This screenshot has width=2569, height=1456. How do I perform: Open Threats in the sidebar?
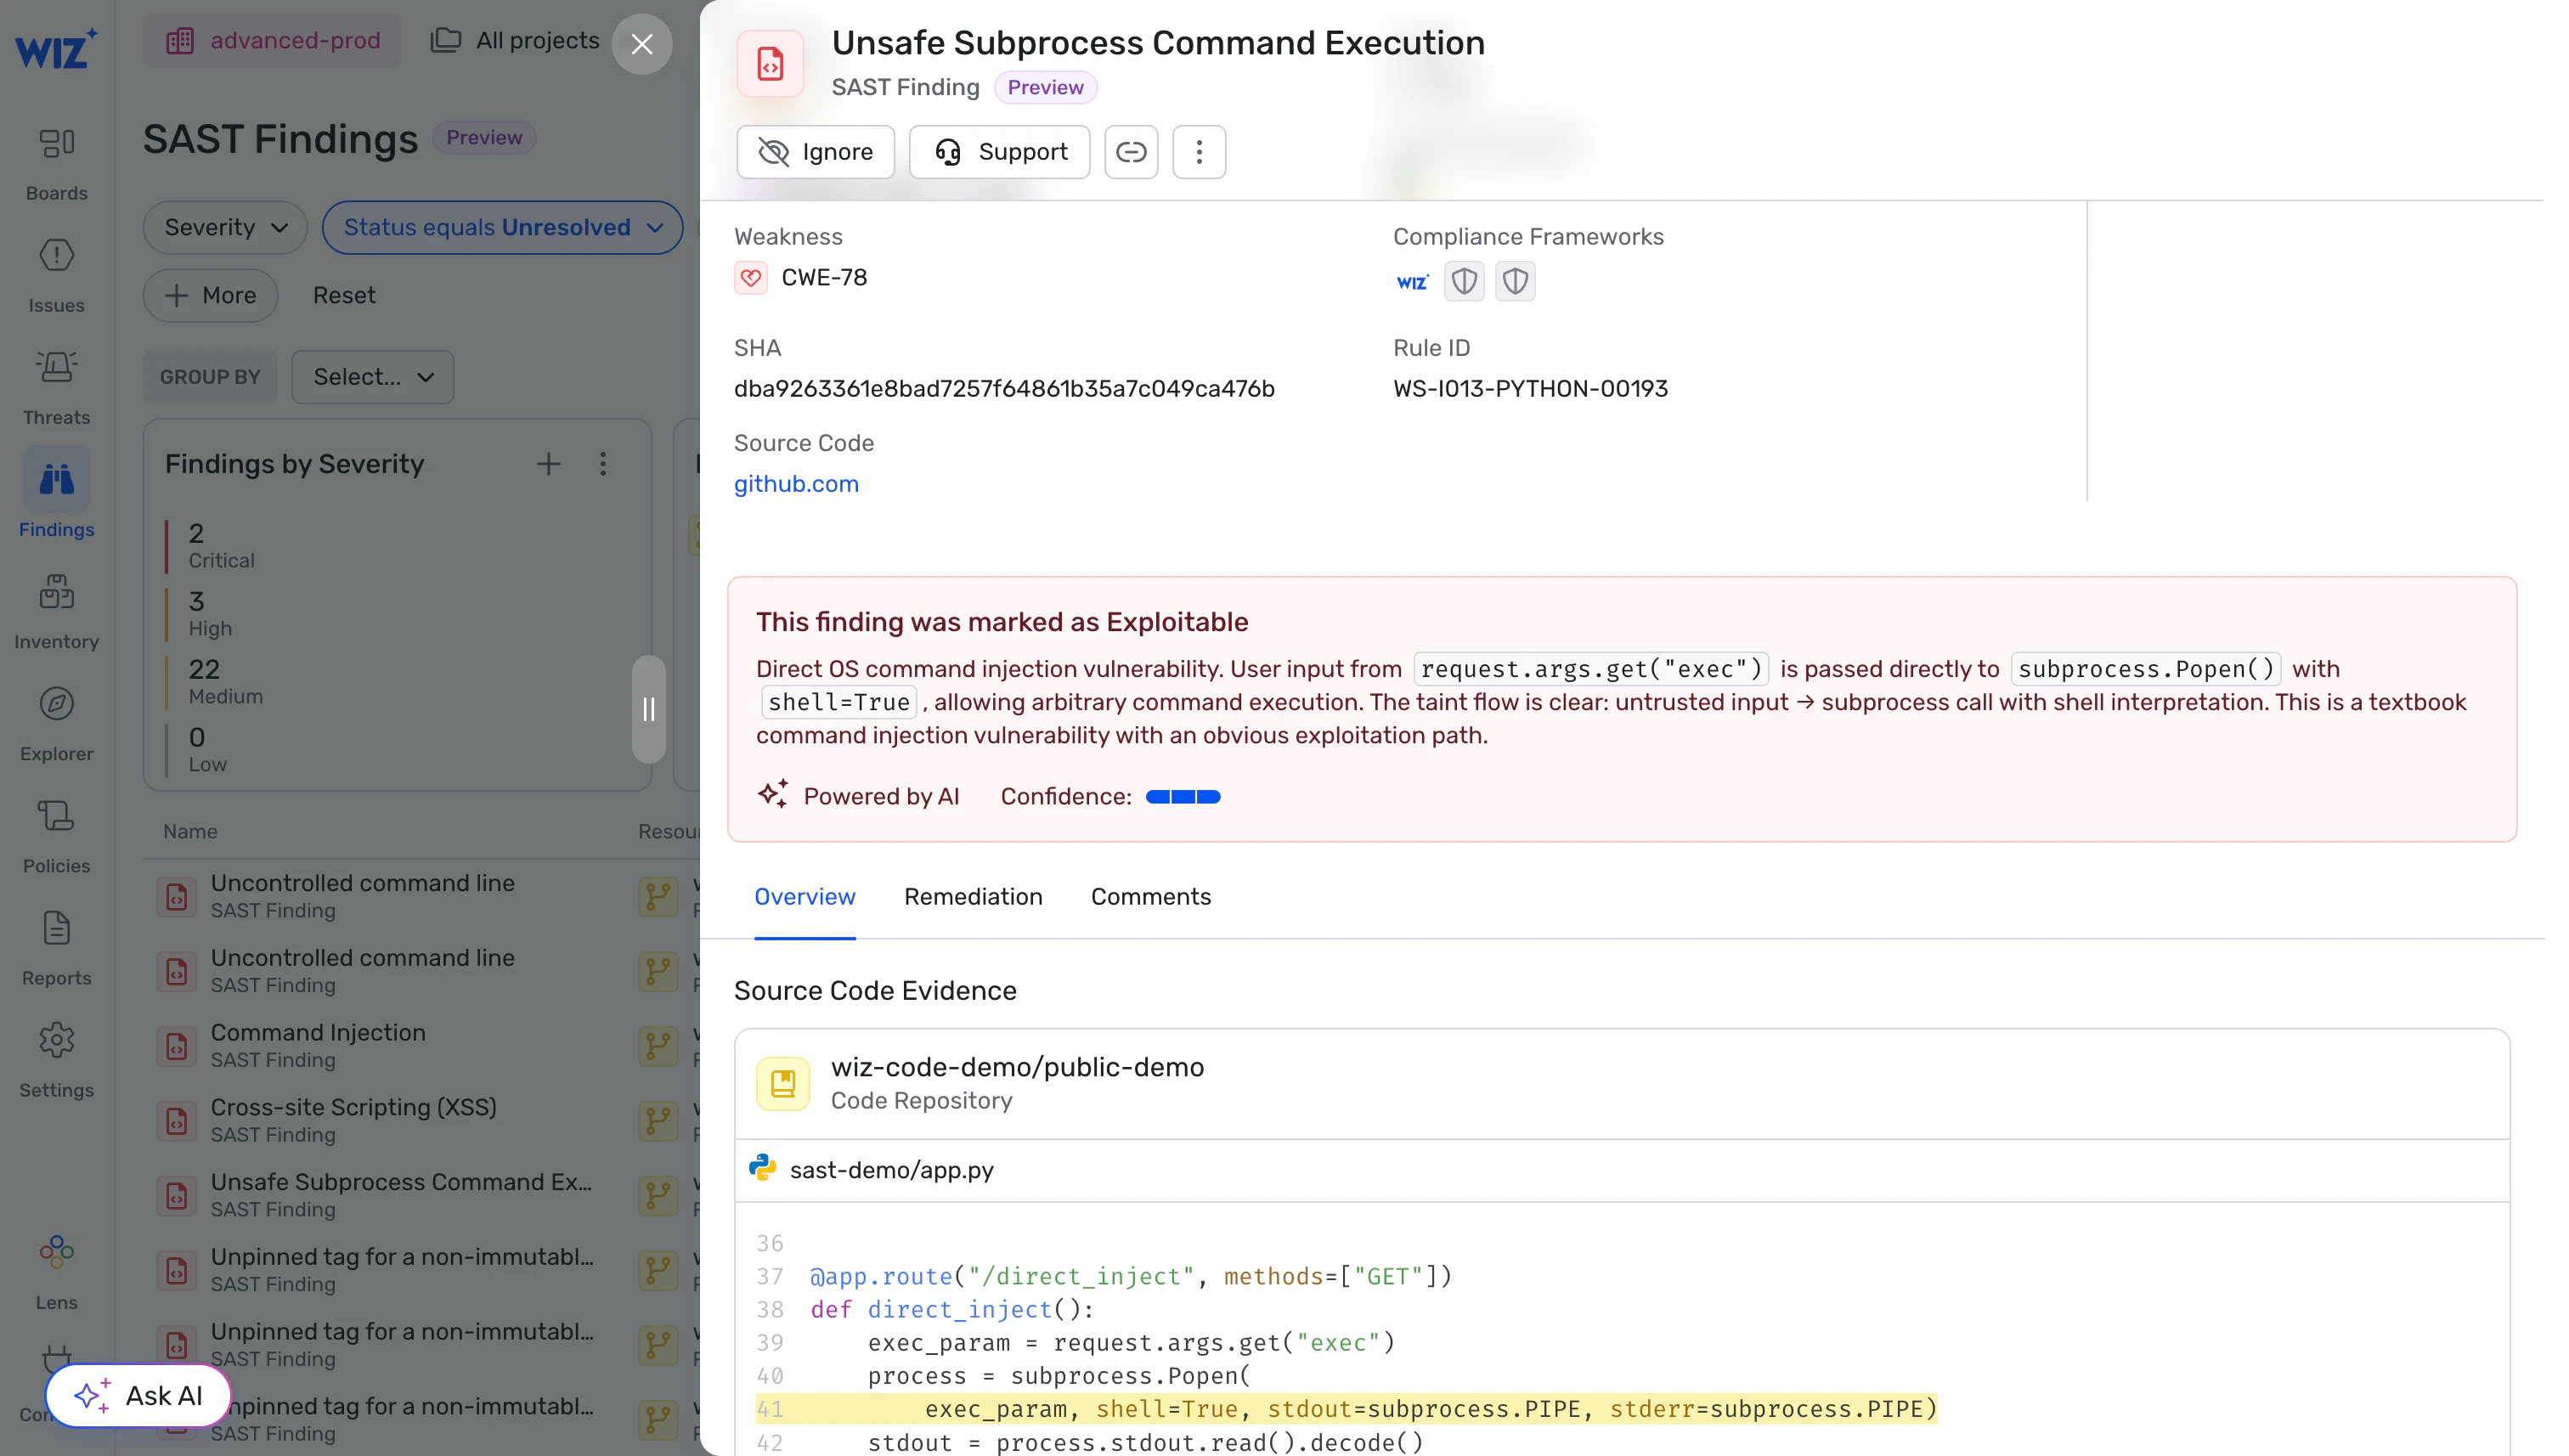pos(56,386)
